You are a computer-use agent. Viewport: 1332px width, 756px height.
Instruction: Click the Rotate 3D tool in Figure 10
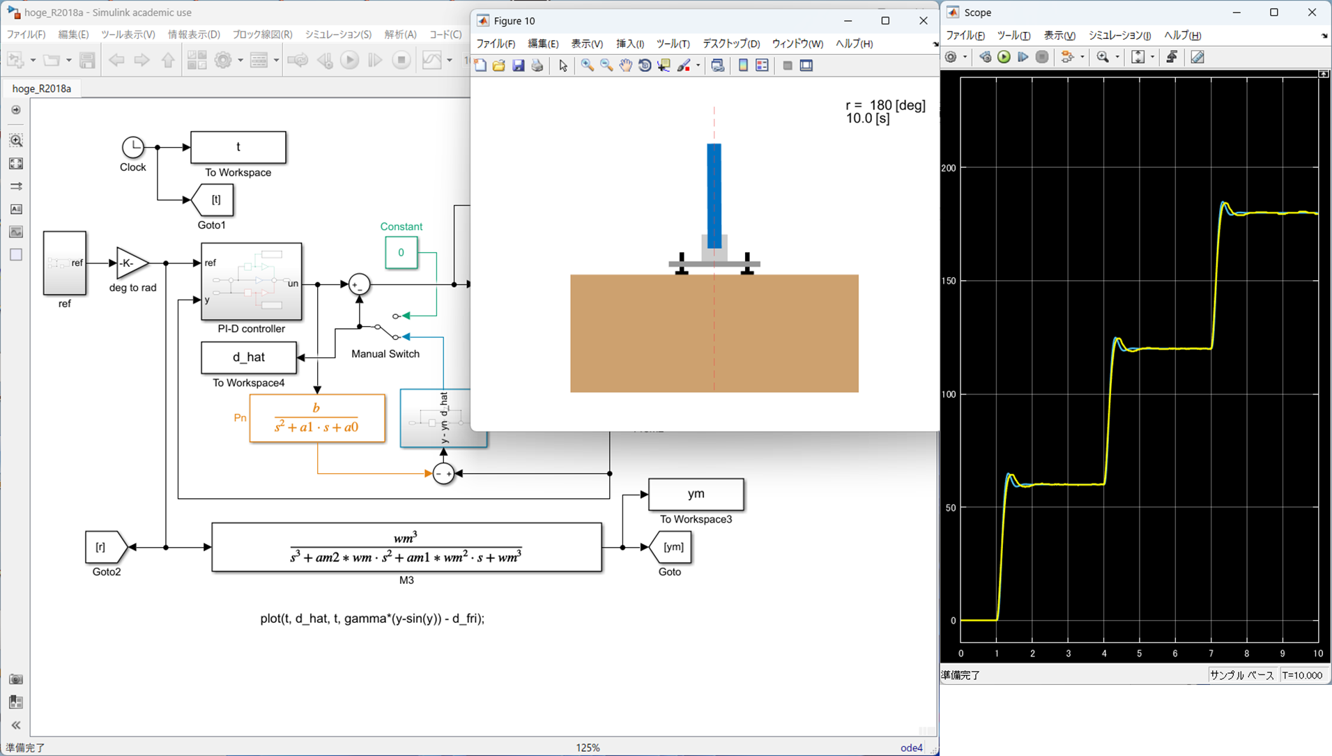645,65
